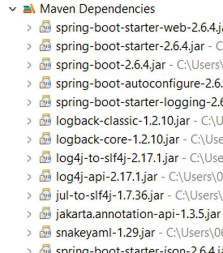The width and height of the screenshot is (223, 253).
Task: Collapse the Maven Dependencies node
Action: point(12,9)
